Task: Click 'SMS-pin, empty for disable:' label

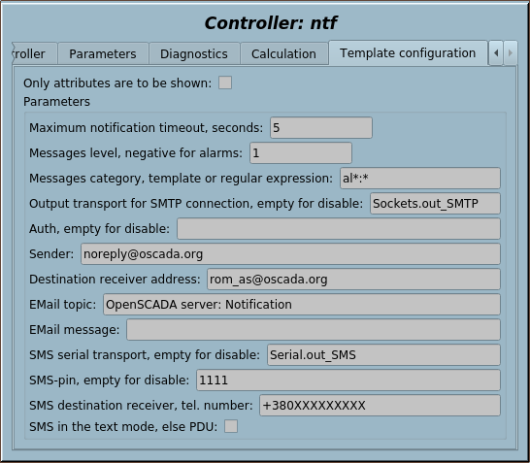Action: pos(109,380)
